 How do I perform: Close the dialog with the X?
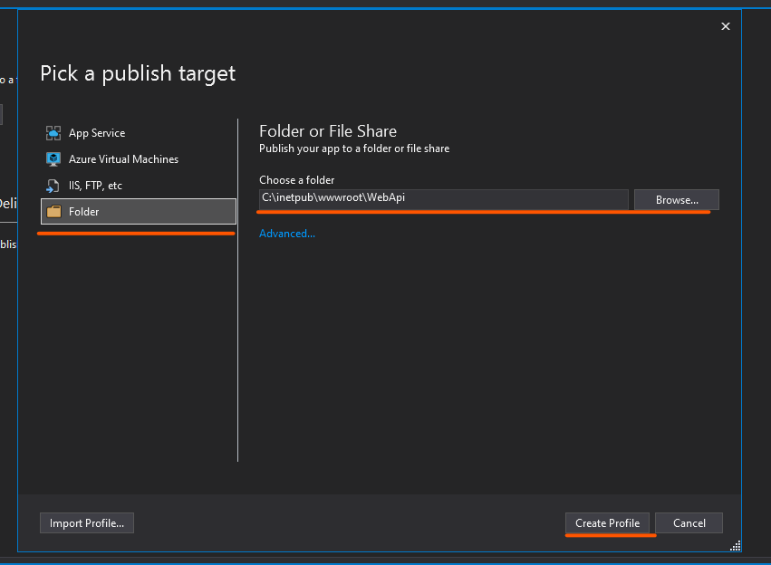tap(725, 27)
